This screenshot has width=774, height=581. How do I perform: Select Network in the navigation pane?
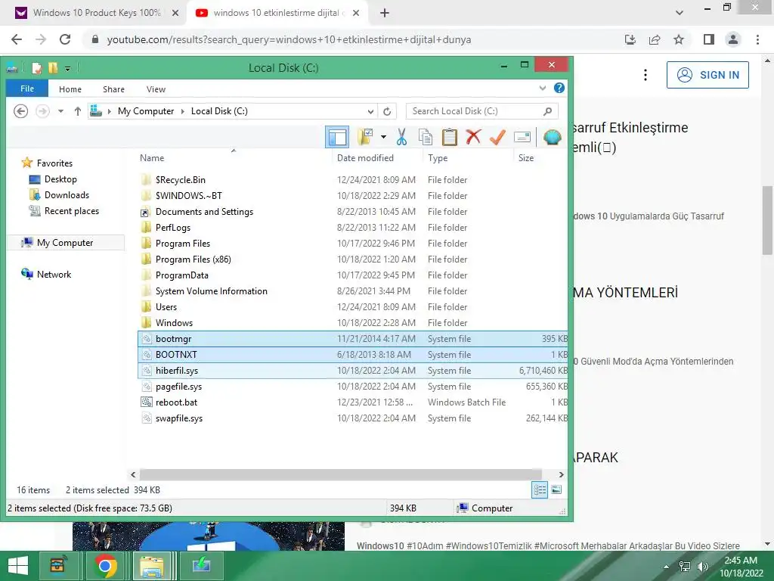click(x=54, y=274)
